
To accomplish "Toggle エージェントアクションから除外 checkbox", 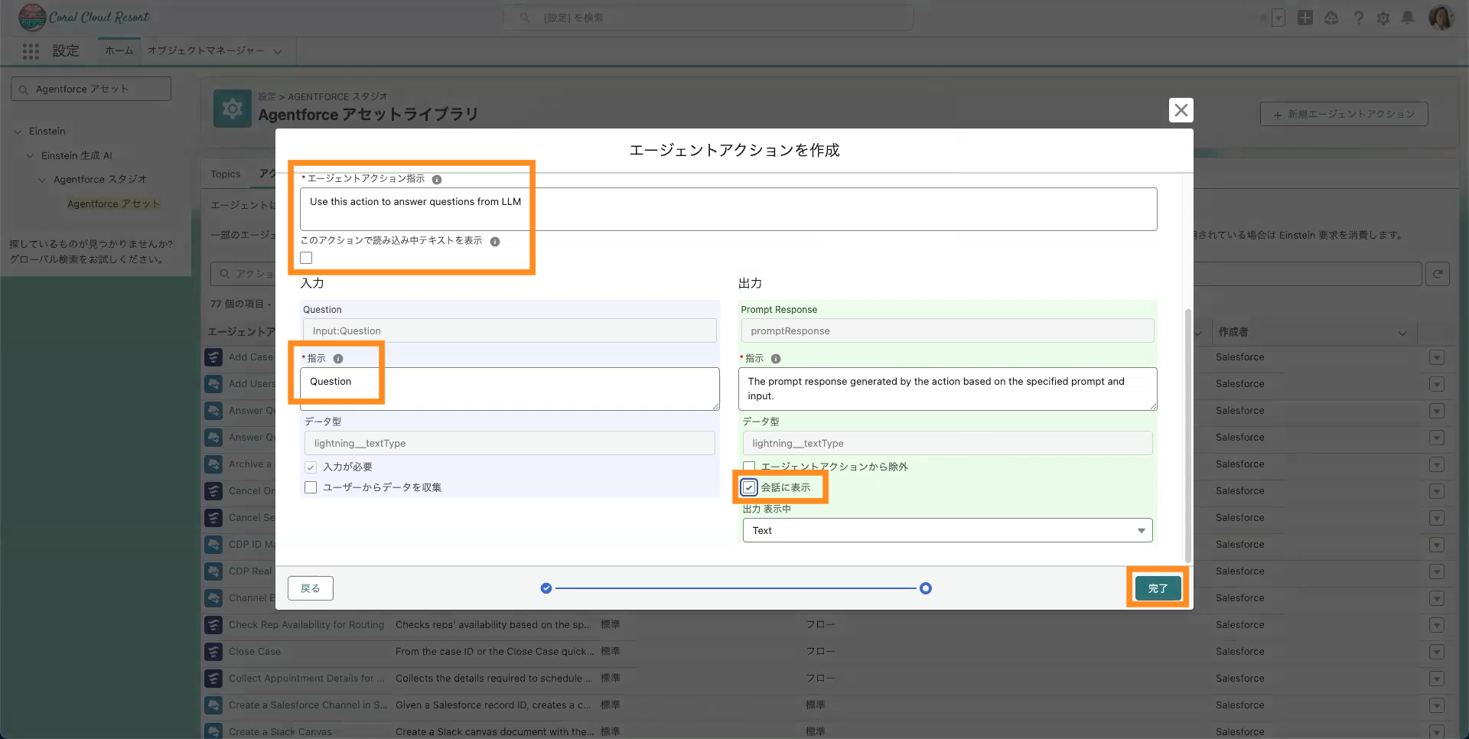I will (749, 467).
